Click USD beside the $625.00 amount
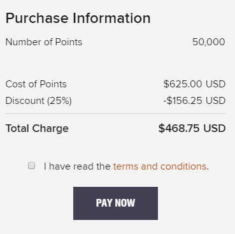The width and height of the screenshot is (235, 234). pos(215,84)
